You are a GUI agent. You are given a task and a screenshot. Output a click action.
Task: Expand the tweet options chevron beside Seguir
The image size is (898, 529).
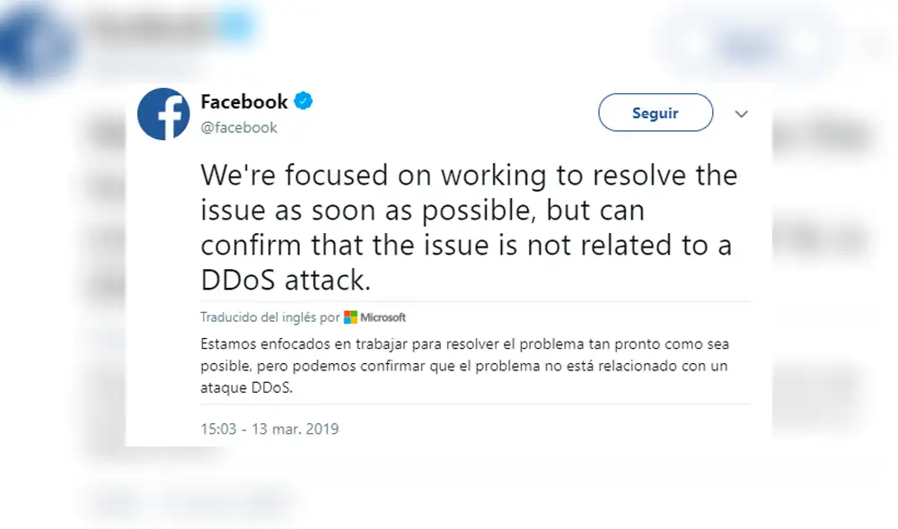(741, 114)
